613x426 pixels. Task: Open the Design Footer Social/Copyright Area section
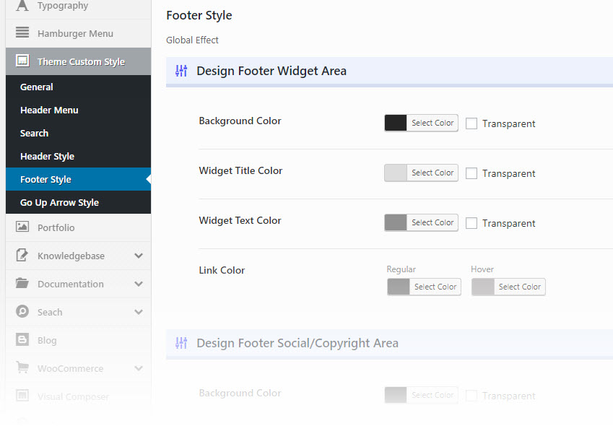click(x=297, y=343)
